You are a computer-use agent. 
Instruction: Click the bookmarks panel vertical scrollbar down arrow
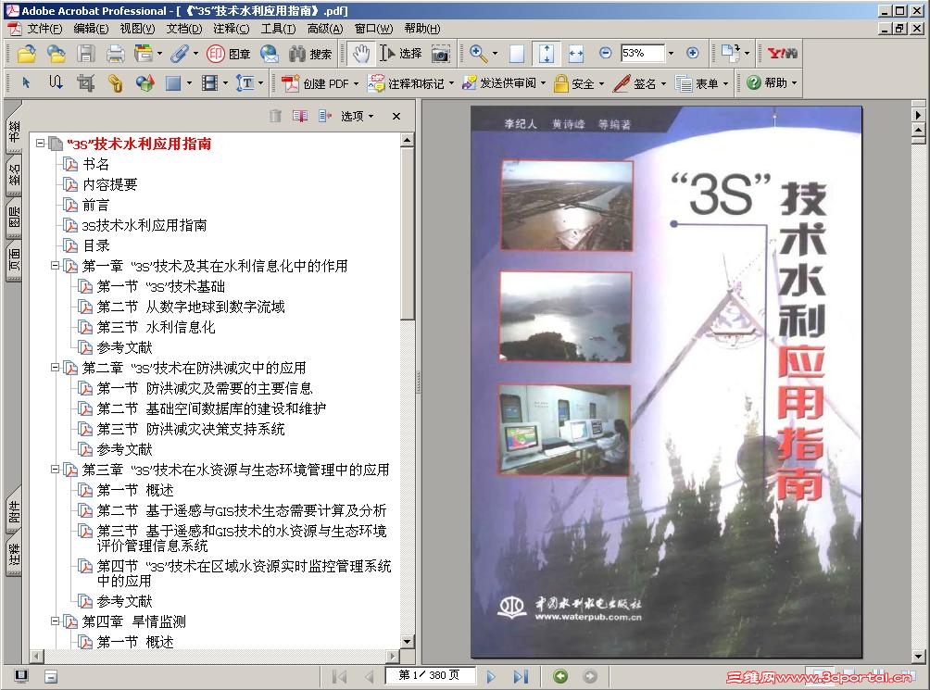coord(407,641)
